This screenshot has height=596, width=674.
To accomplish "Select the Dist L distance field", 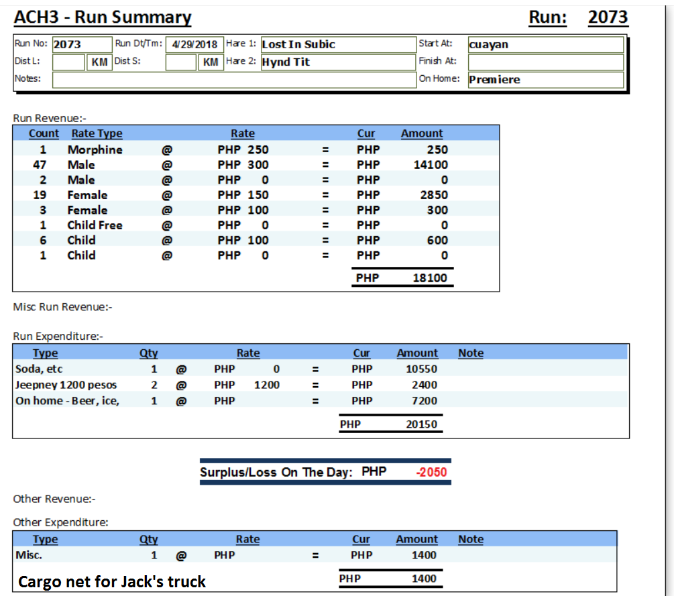I will 68,62.
